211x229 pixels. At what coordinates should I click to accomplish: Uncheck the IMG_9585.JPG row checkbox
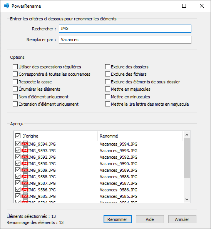tap(18, 196)
